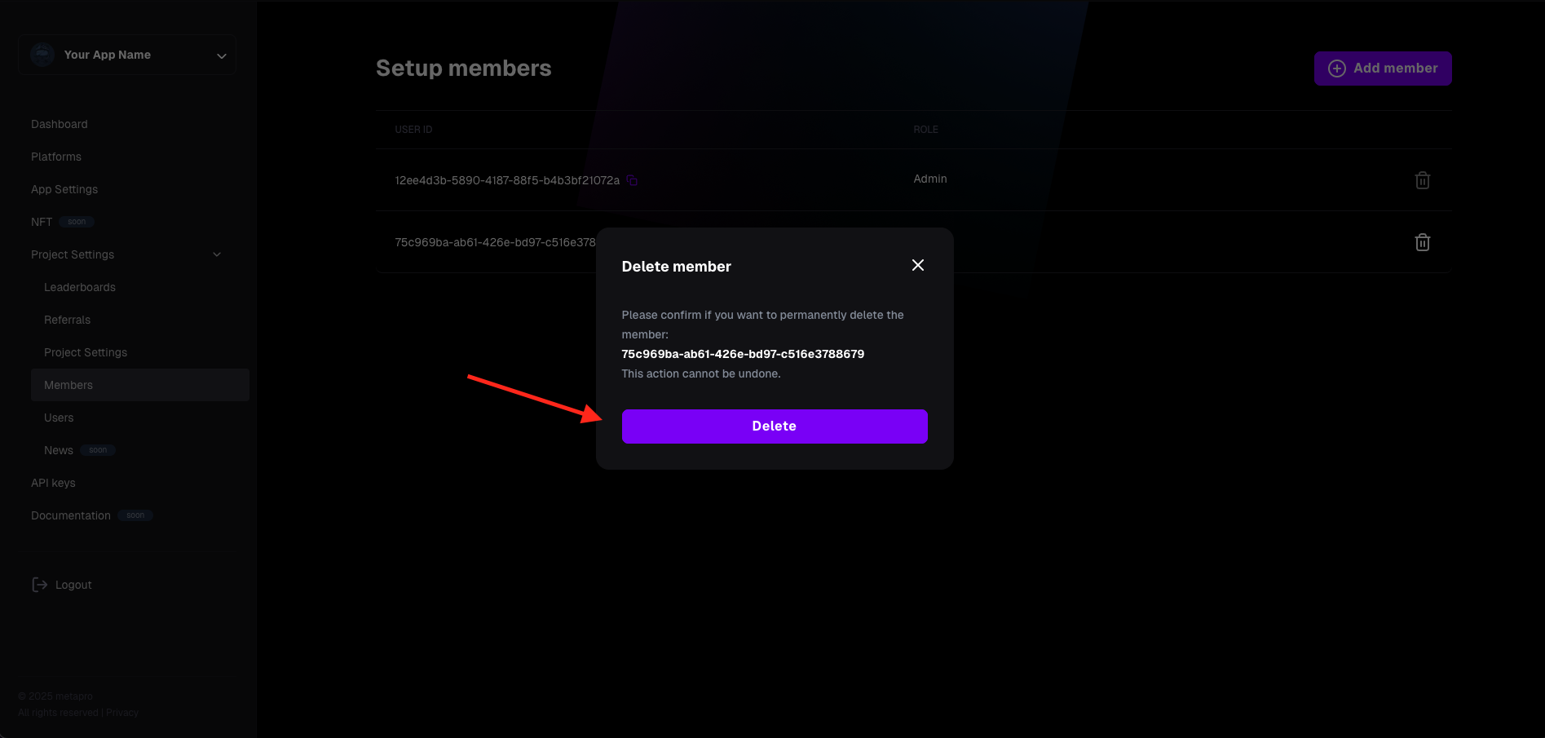Screen dimensions: 1545x738
Task: Confirm deletion with the purple Delete button
Action: [774, 426]
